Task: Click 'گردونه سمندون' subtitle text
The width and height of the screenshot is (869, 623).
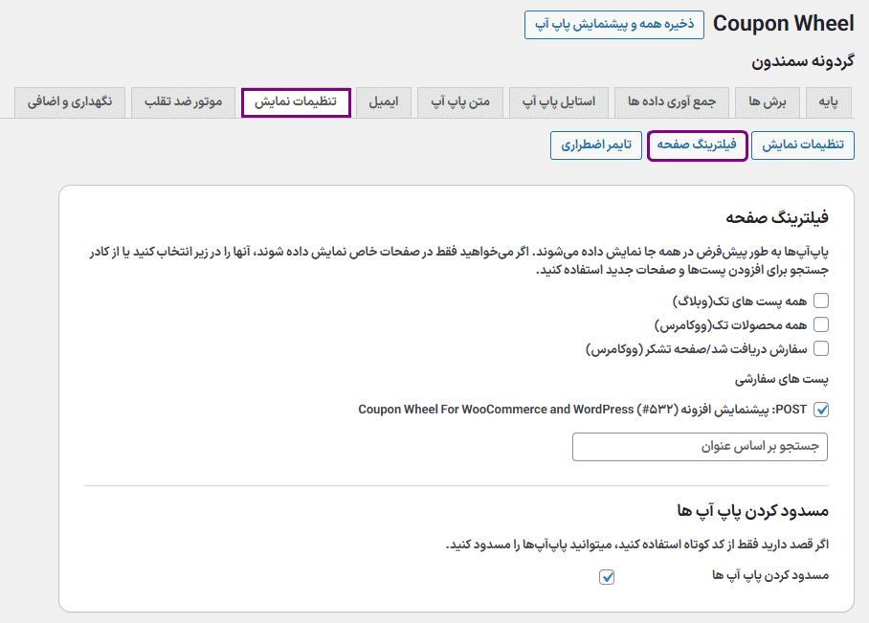Action: click(803, 61)
